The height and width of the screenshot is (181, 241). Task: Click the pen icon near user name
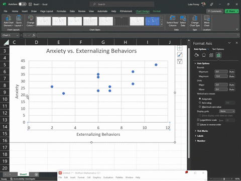click(x=211, y=4)
